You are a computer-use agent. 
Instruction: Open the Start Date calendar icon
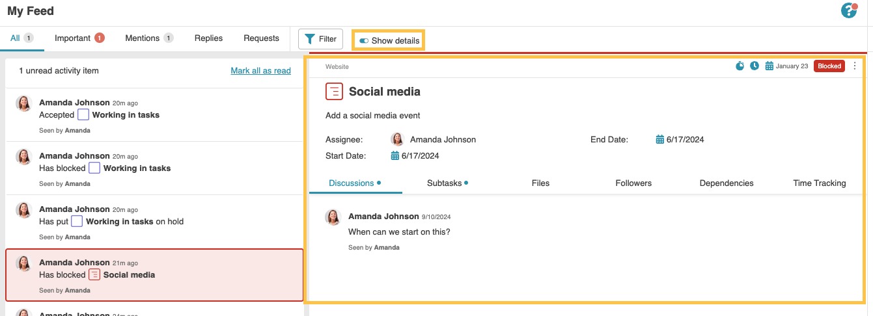395,155
